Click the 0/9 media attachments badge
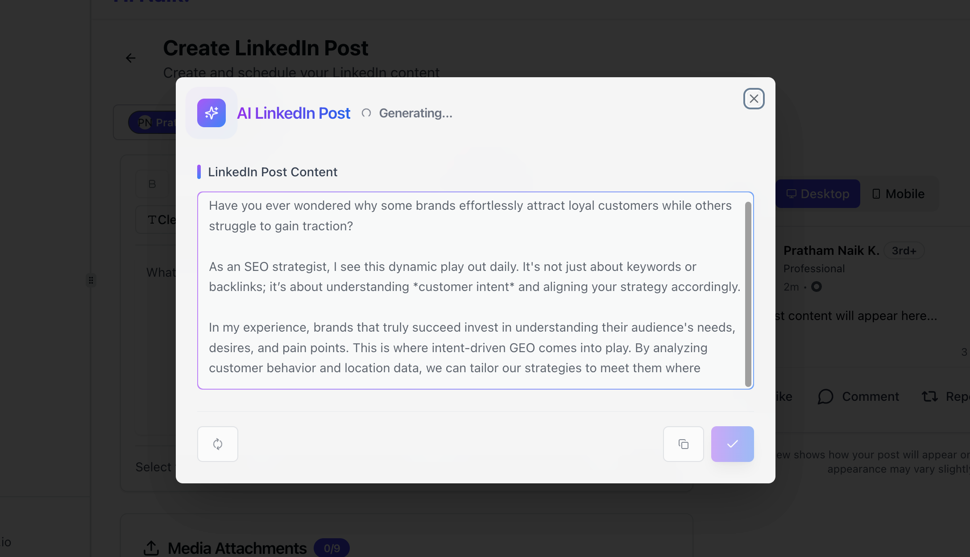This screenshot has width=970, height=557. pyautogui.click(x=332, y=548)
